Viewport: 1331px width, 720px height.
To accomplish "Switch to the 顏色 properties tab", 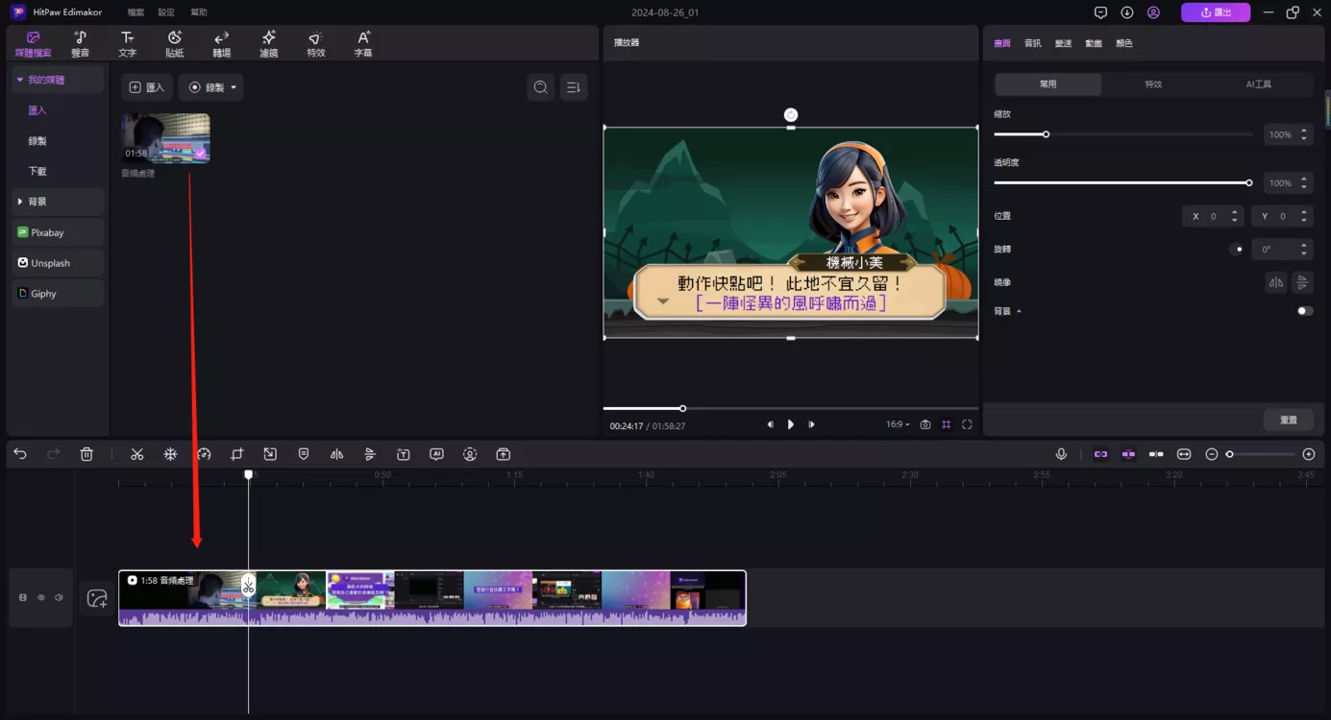I will click(x=1123, y=43).
